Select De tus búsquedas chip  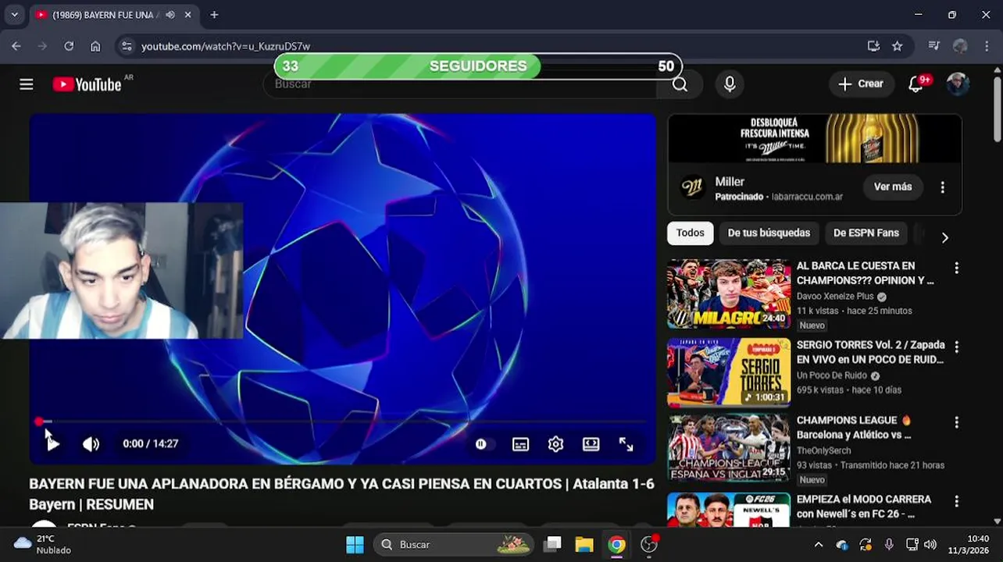click(x=769, y=233)
